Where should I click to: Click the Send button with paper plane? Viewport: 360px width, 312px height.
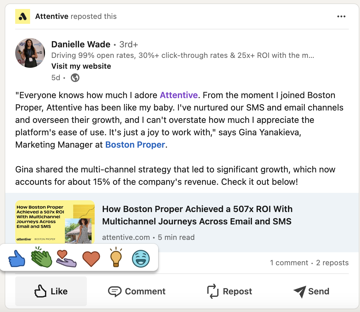311,291
